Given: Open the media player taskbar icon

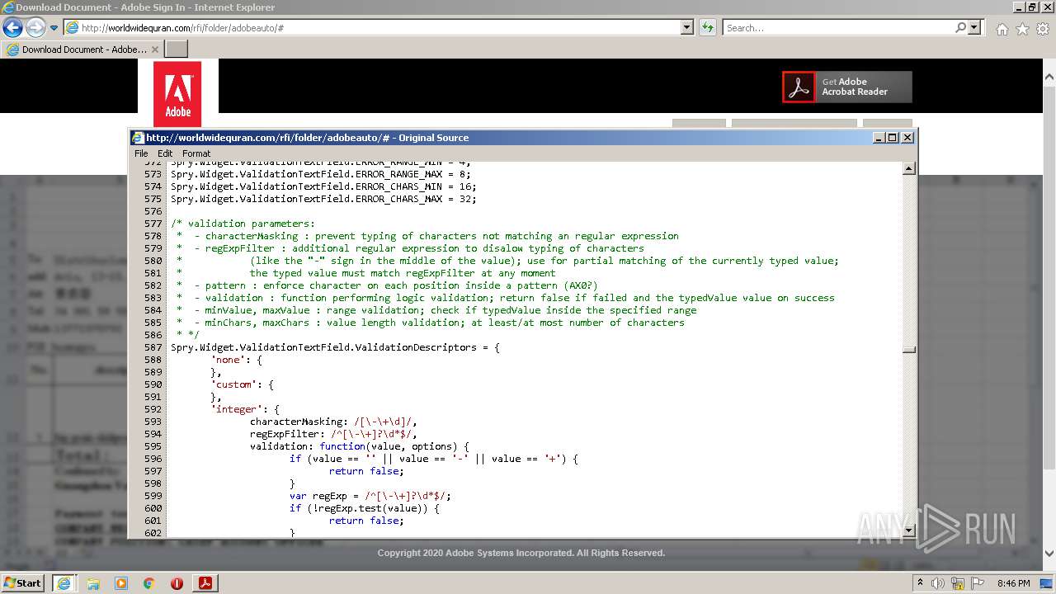Looking at the screenshot, I should (x=121, y=583).
